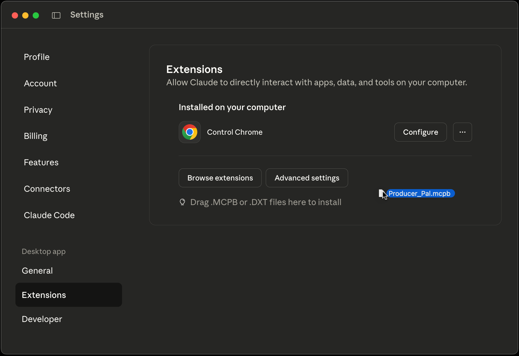519x356 pixels.
Task: Switch to the Developer section
Action: tap(42, 319)
